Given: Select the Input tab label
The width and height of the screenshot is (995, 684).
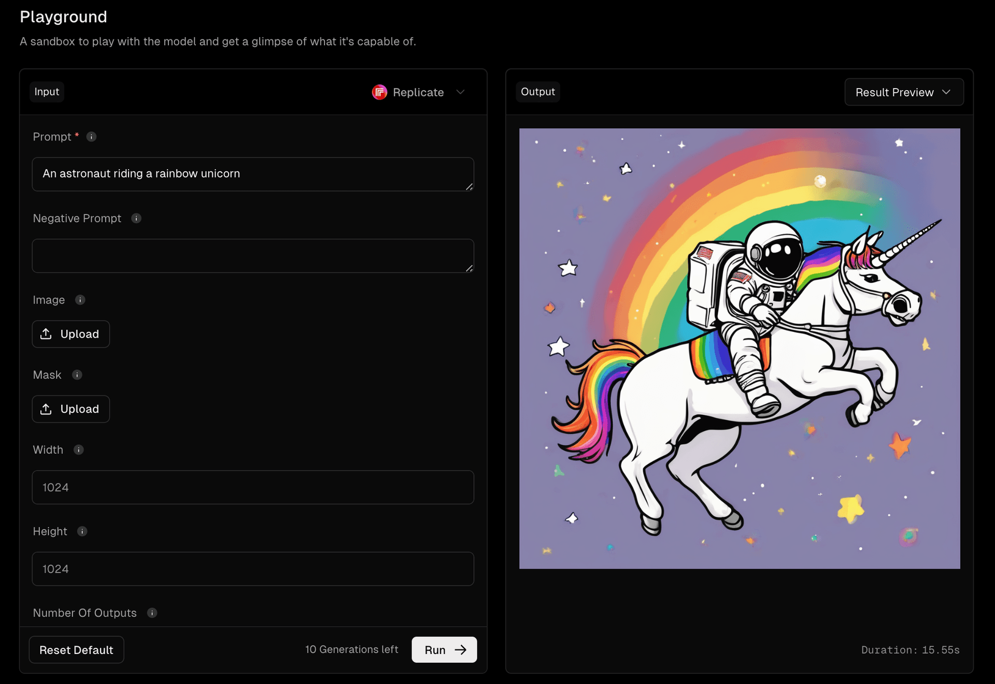Looking at the screenshot, I should click(47, 92).
